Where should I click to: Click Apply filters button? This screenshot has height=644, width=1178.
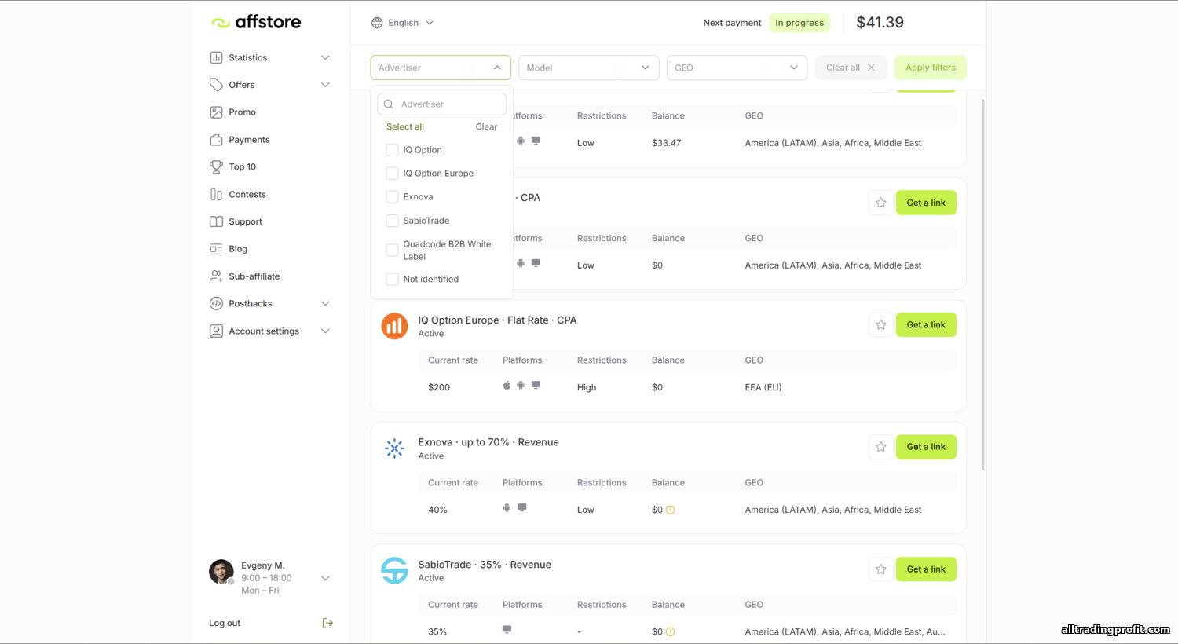[x=931, y=68]
